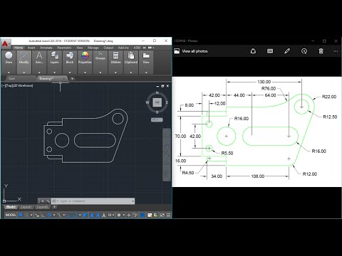Click the E compass direction on ViewCube

tap(167, 102)
